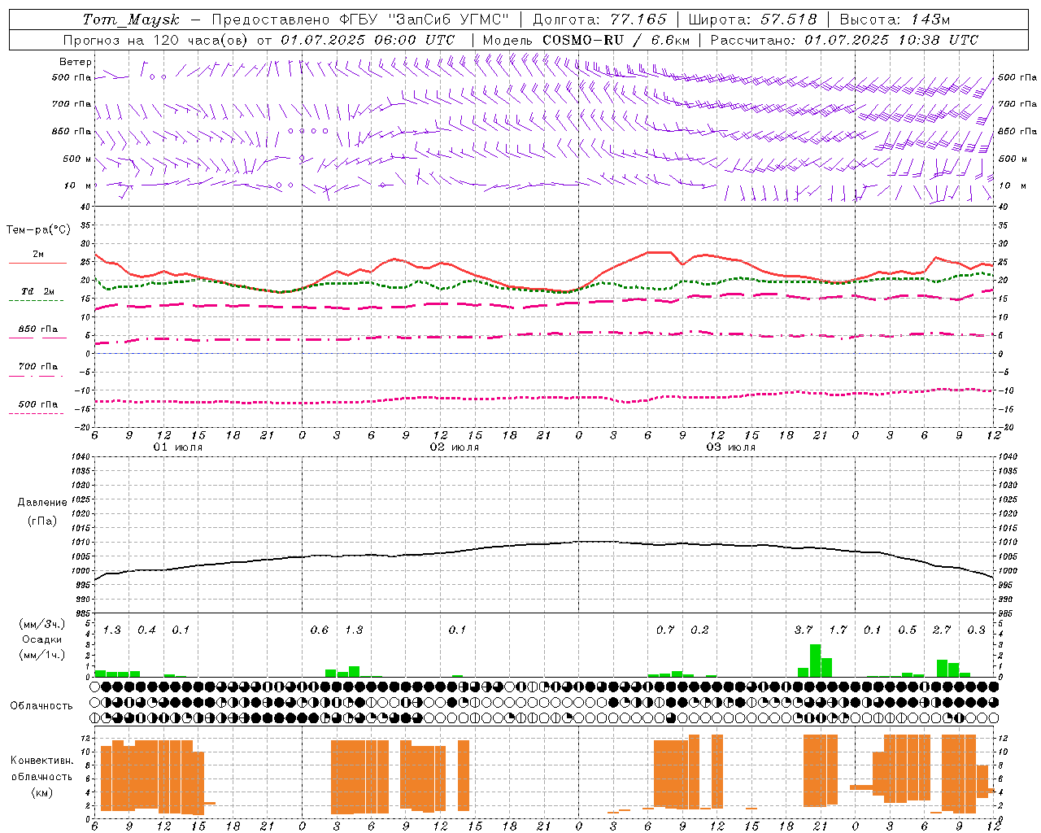1041x833 pixels.
Task: Click the 0.2 precipitation value
Action: (x=699, y=630)
